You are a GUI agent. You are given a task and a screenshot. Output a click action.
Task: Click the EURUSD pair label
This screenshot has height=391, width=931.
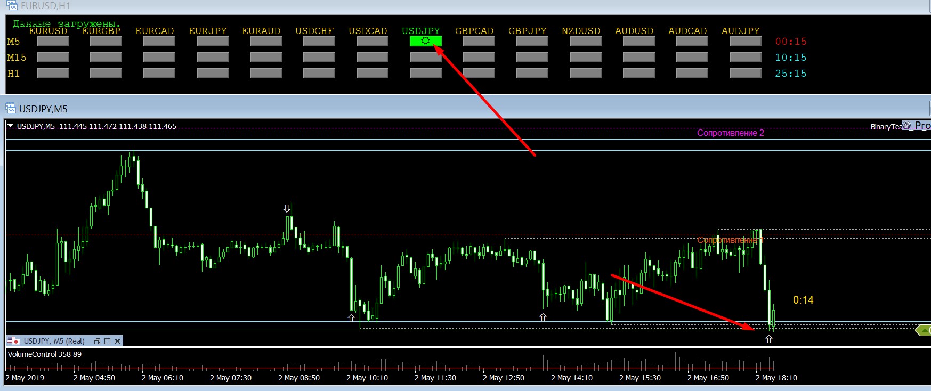pyautogui.click(x=48, y=31)
